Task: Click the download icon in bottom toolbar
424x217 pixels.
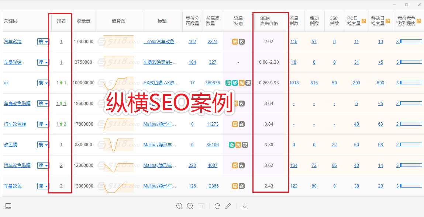Action: [245, 206]
